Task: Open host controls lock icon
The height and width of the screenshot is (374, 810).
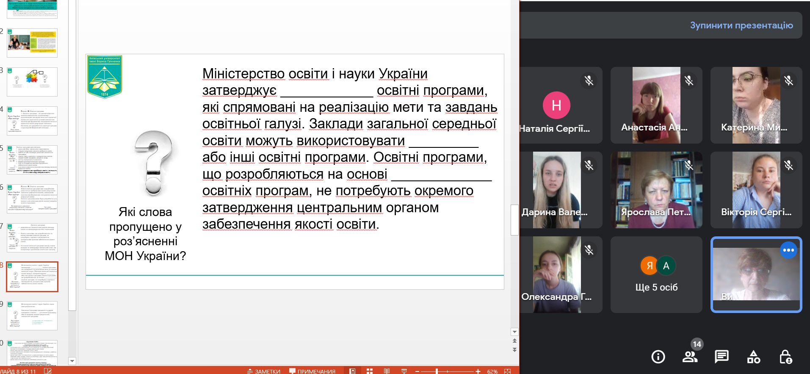Action: click(785, 357)
